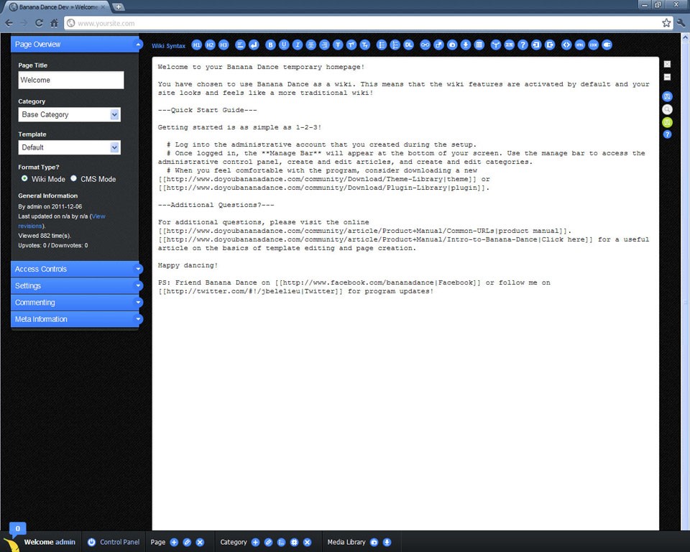Minimize editor with the dash box icon

click(x=667, y=77)
